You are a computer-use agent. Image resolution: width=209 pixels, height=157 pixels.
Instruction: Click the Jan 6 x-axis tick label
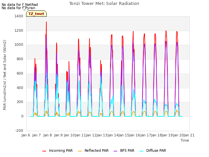(x=26, y=135)
